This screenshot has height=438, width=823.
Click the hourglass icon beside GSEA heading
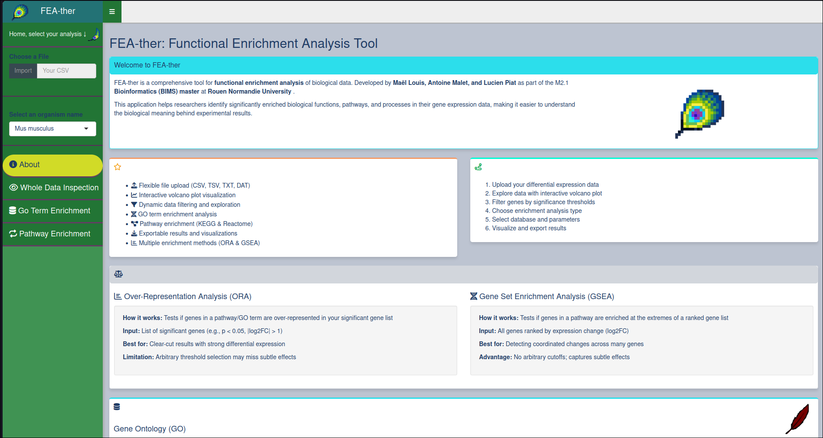(x=473, y=296)
